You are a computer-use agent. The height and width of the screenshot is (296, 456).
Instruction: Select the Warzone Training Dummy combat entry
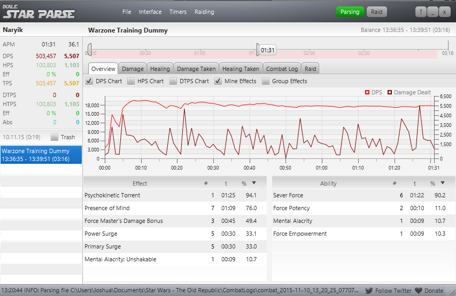41,155
